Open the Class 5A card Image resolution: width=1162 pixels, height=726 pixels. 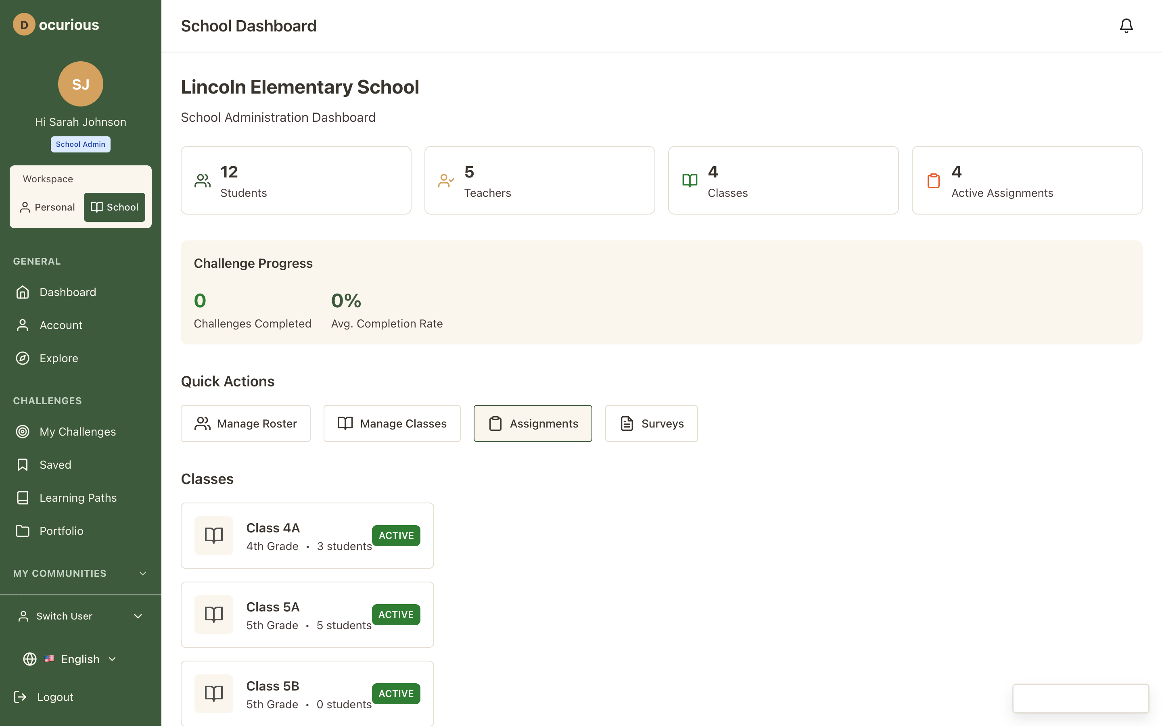point(307,615)
